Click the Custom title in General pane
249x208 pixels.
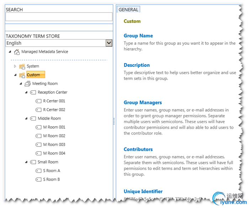(x=132, y=21)
